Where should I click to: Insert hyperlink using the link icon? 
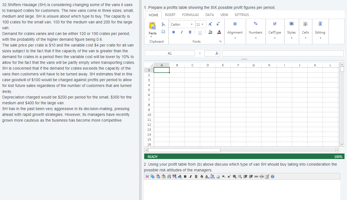[256, 176]
